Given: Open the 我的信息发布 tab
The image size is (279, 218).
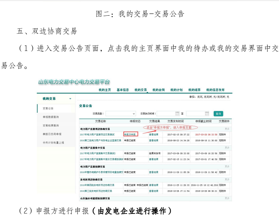Looking at the screenshot, I should pos(216,90).
